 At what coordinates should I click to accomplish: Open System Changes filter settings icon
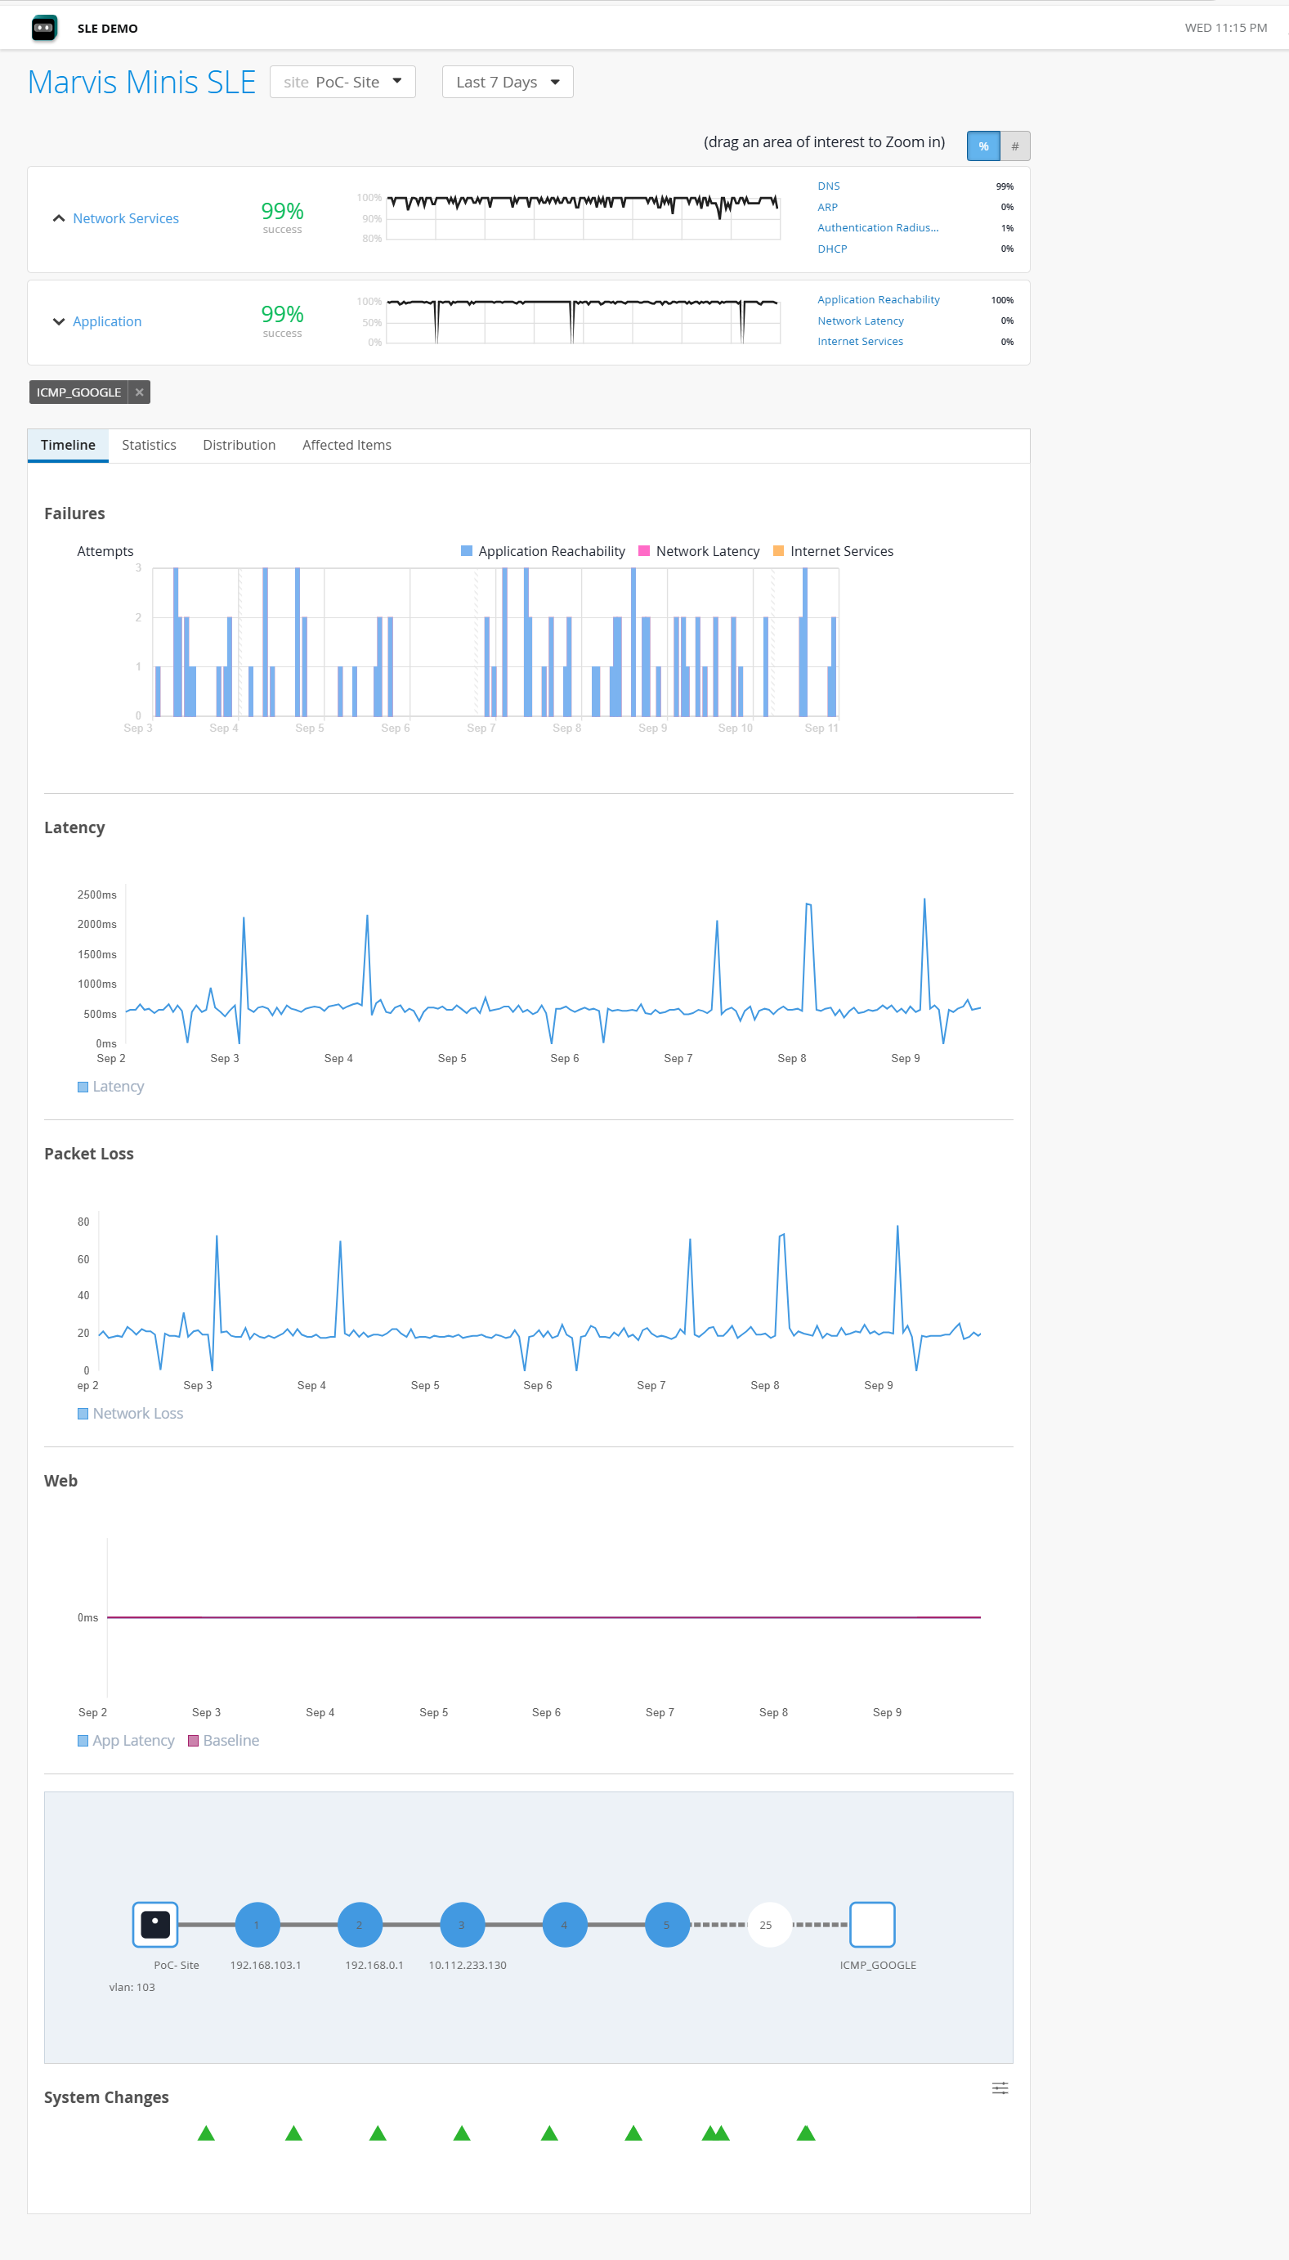(1000, 2088)
